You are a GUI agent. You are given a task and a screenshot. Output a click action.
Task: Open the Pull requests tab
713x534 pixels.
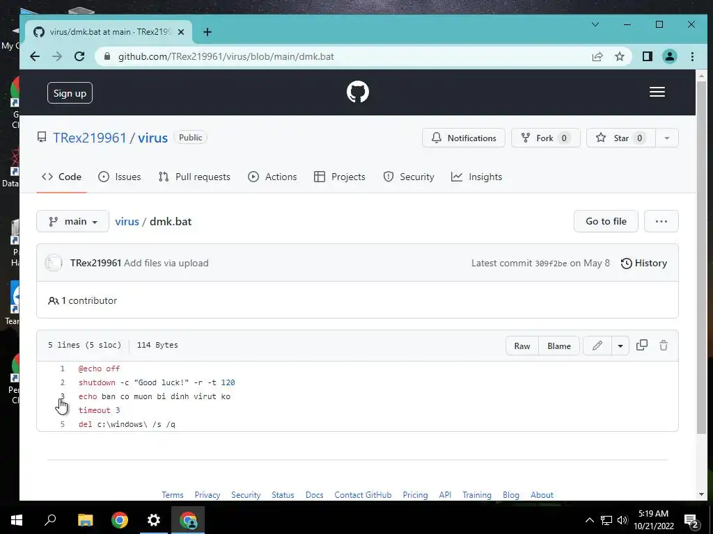194,177
